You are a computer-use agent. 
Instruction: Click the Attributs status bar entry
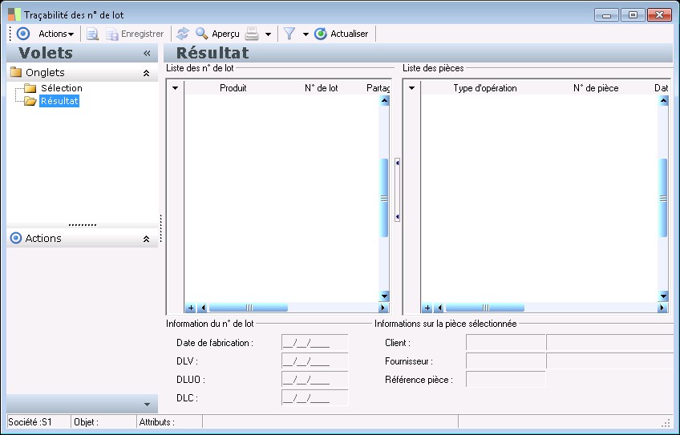point(169,422)
